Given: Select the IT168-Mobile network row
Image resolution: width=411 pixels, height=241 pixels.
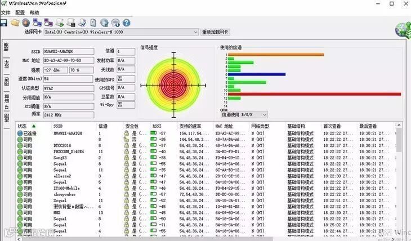Looking at the screenshot, I should click(205, 188).
